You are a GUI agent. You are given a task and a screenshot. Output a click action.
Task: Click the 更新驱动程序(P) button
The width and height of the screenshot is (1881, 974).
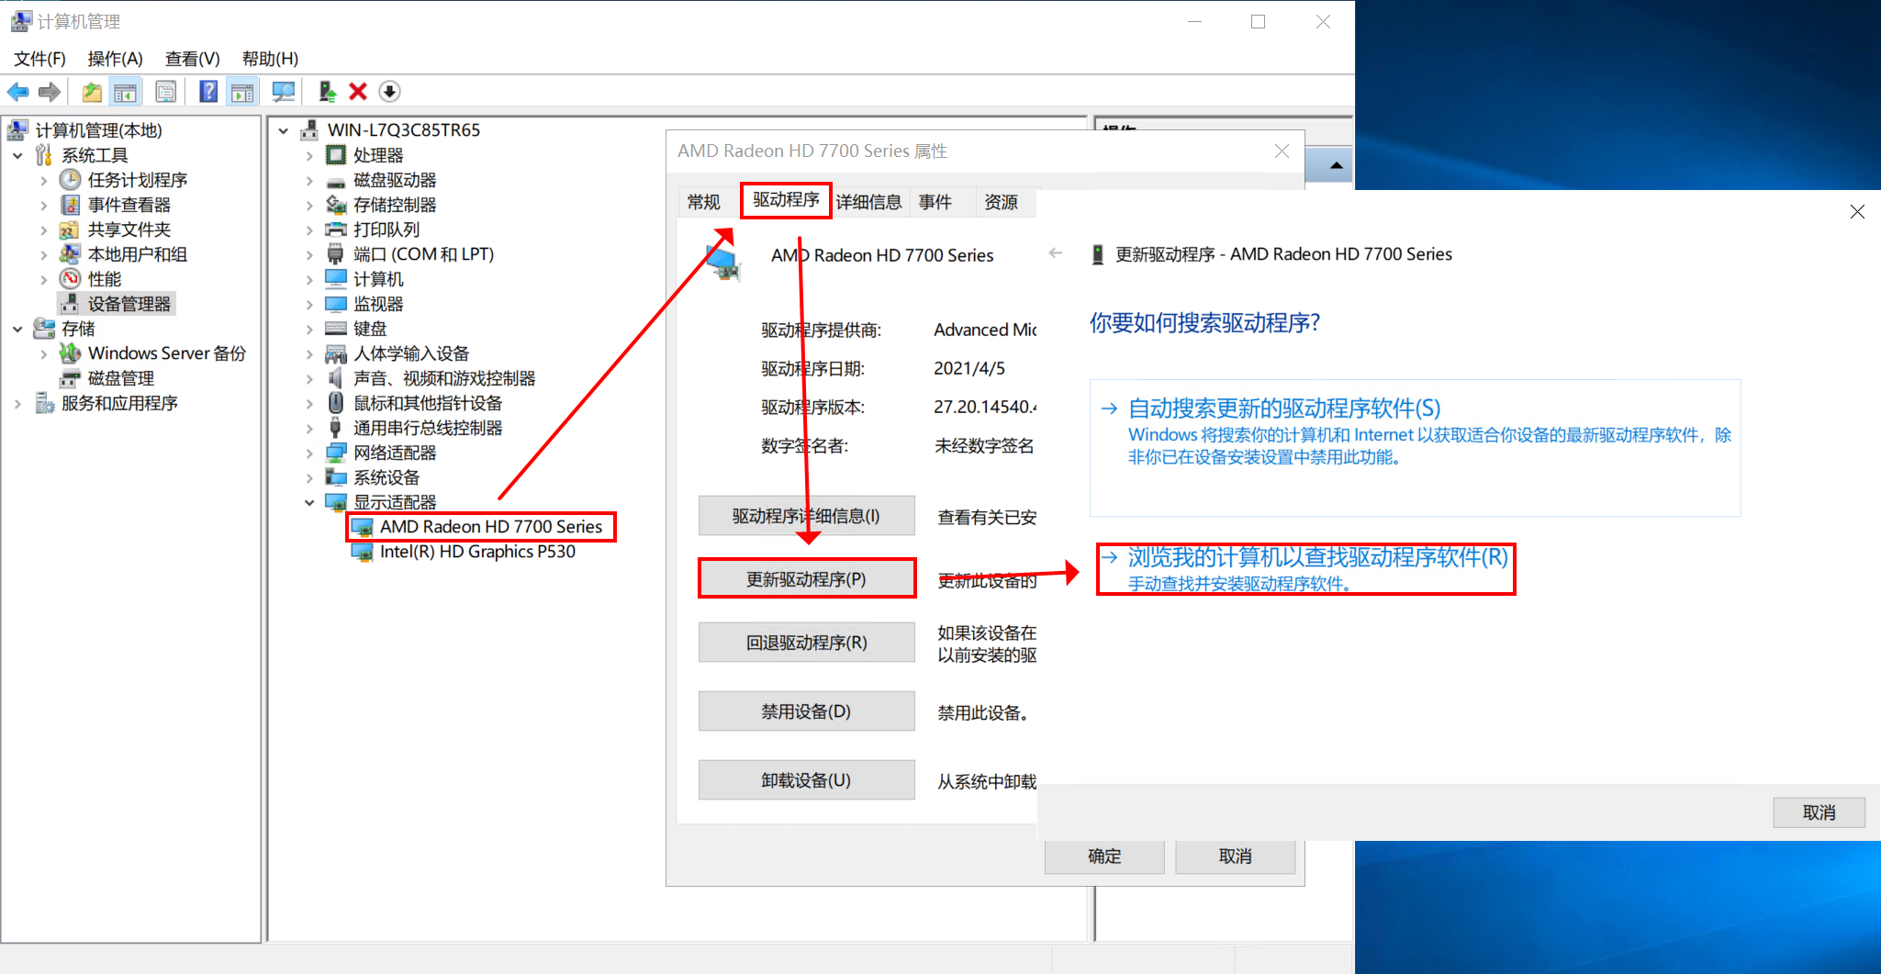[806, 579]
